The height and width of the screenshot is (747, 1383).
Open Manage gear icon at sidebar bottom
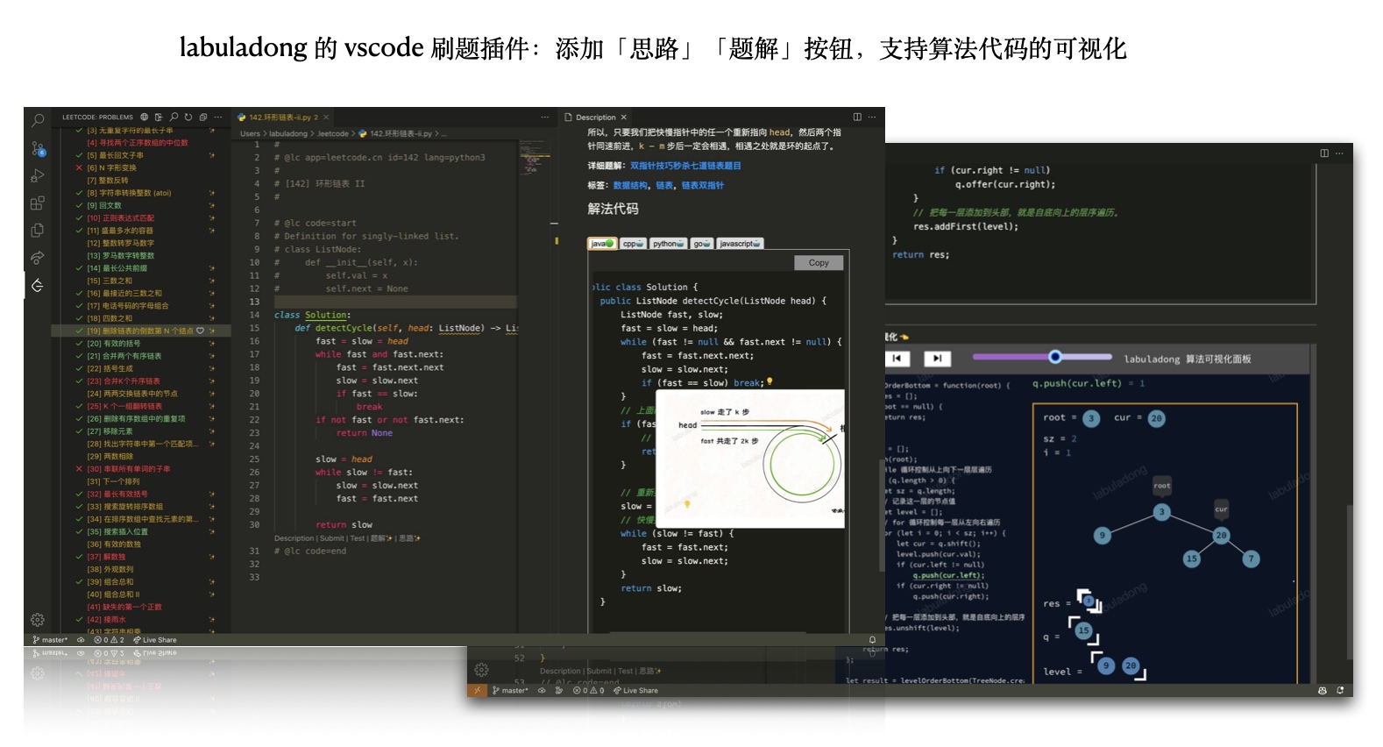(x=38, y=619)
